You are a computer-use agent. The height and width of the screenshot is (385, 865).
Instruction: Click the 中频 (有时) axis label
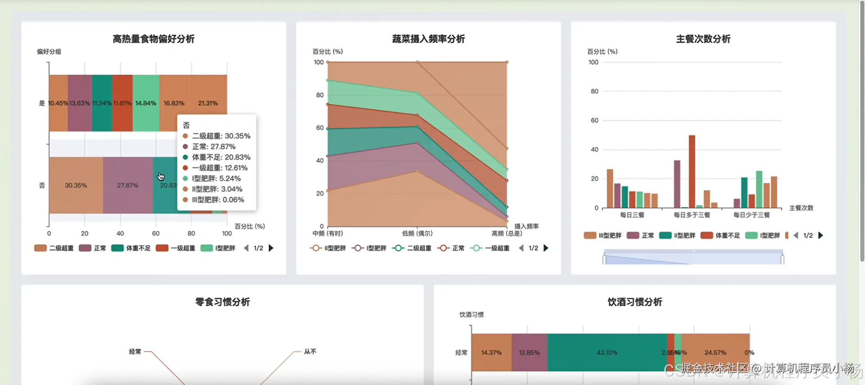328,234
